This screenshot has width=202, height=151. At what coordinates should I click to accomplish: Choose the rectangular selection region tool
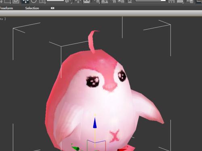[x=8, y=1]
